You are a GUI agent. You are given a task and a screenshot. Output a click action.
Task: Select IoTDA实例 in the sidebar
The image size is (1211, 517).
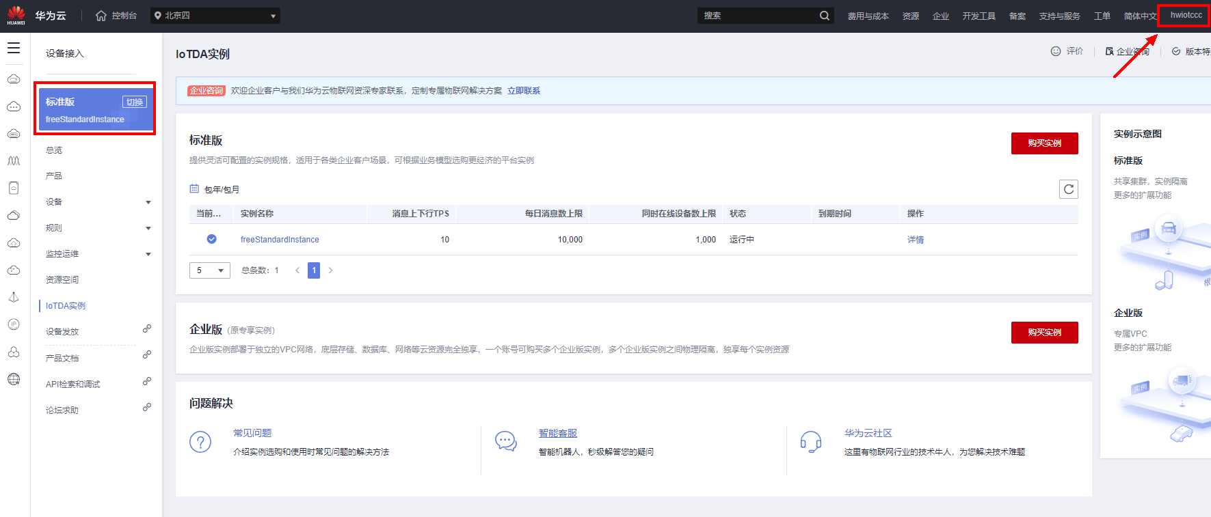(x=66, y=306)
